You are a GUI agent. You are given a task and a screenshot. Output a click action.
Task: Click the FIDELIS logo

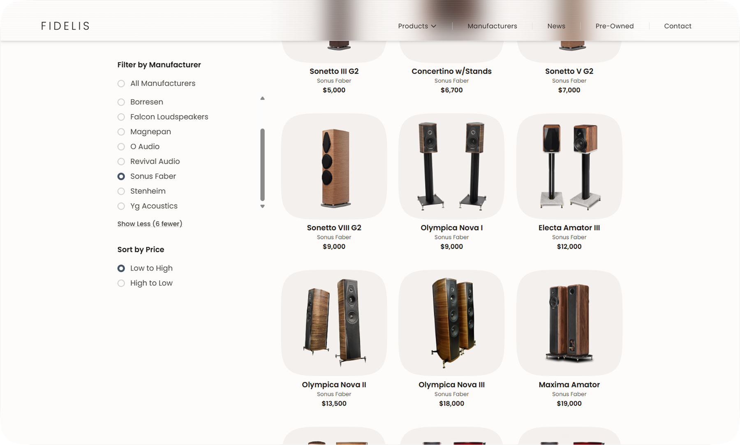click(x=65, y=26)
